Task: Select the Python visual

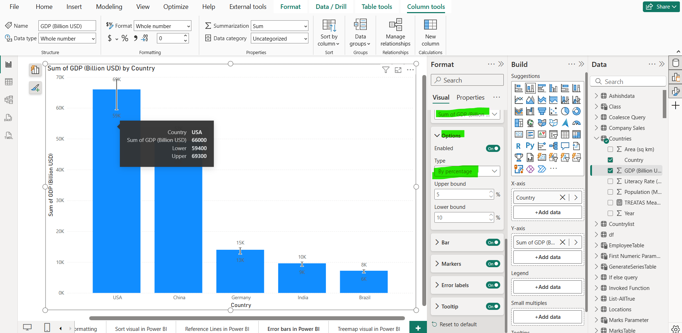Action: tap(530, 146)
